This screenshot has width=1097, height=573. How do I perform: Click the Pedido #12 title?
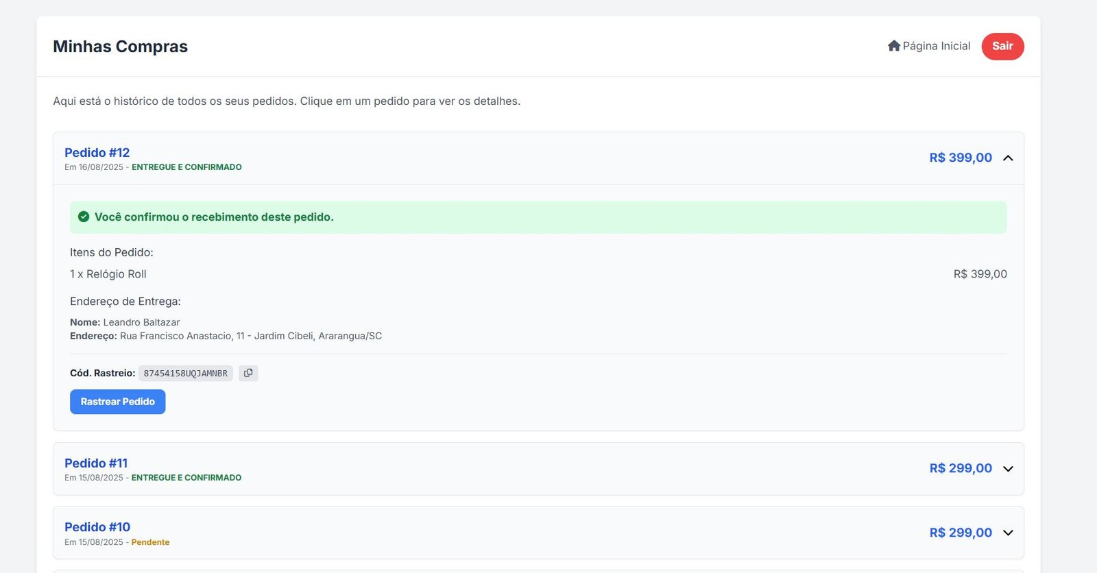click(x=97, y=153)
